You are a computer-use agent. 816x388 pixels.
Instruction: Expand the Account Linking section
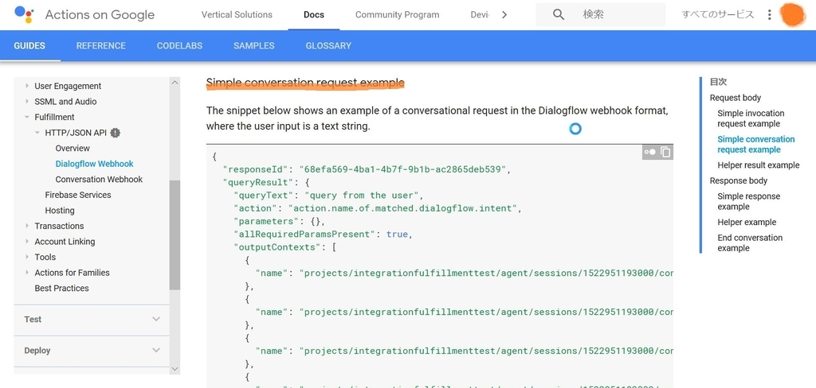point(27,242)
